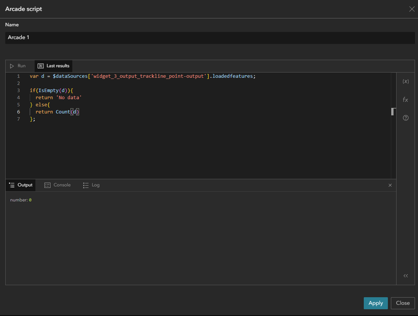Click the widget_3_output_trackline data source string
The width and height of the screenshot is (418, 316).
(149, 76)
